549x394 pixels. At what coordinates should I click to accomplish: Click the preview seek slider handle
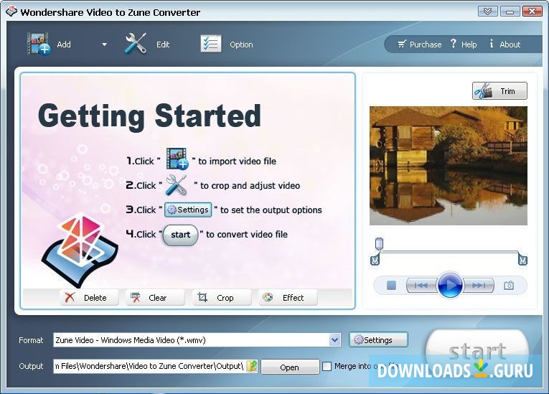[x=379, y=243]
